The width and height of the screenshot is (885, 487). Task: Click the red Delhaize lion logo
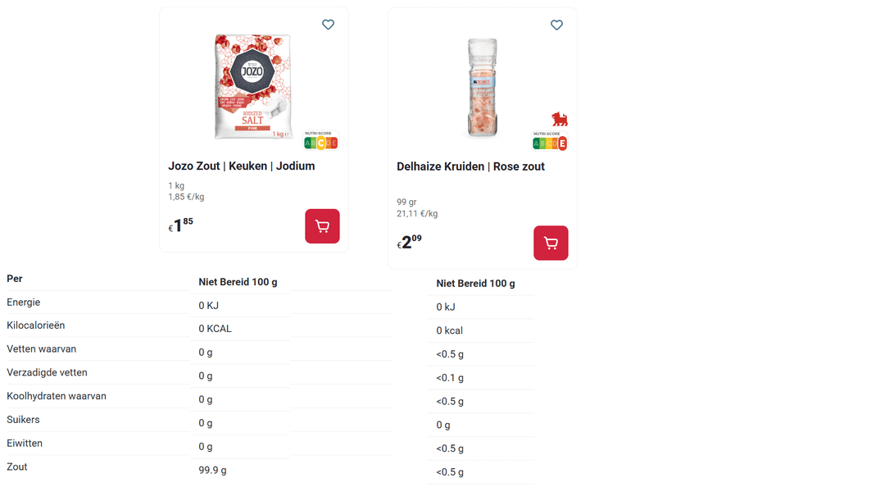(560, 119)
